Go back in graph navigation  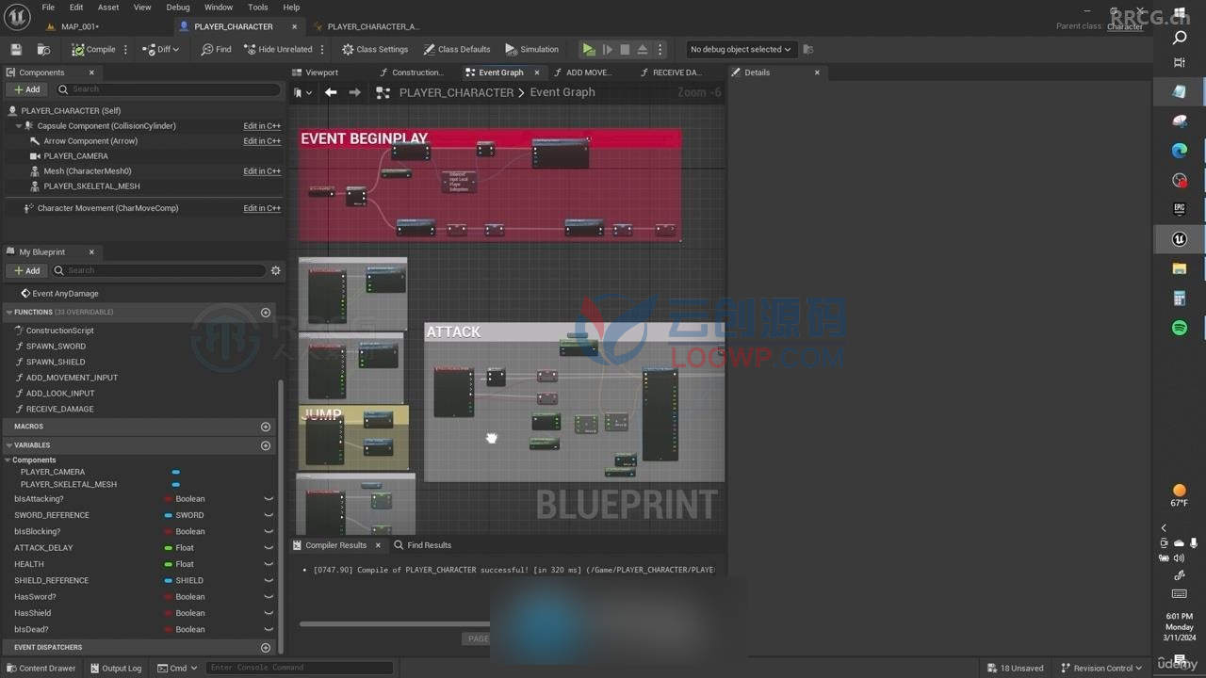[331, 92]
